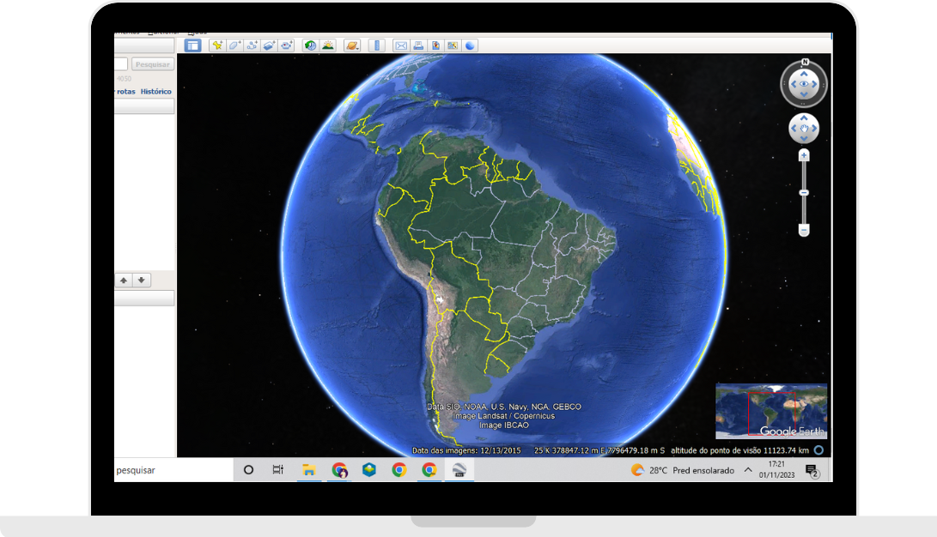Click 'Image IBCAO' attribution text
Screen dimensions: 937x537
tap(504, 425)
